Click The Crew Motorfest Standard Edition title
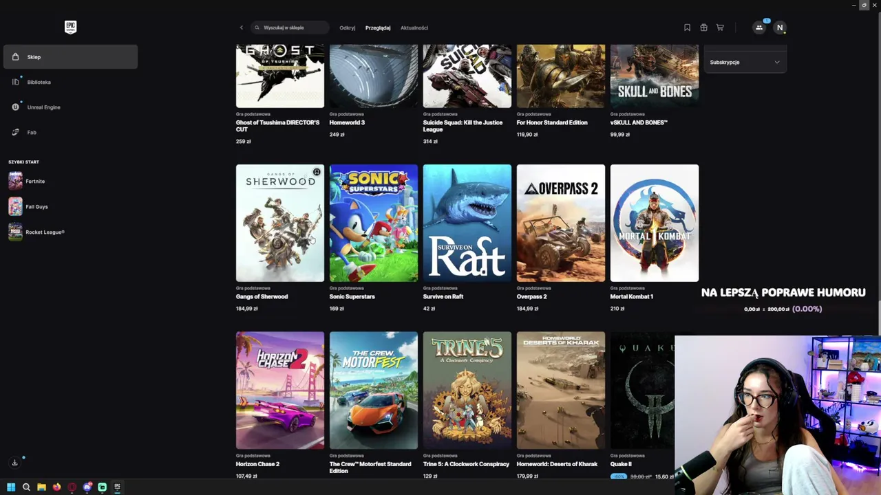Image resolution: width=881 pixels, height=495 pixels. [370, 467]
